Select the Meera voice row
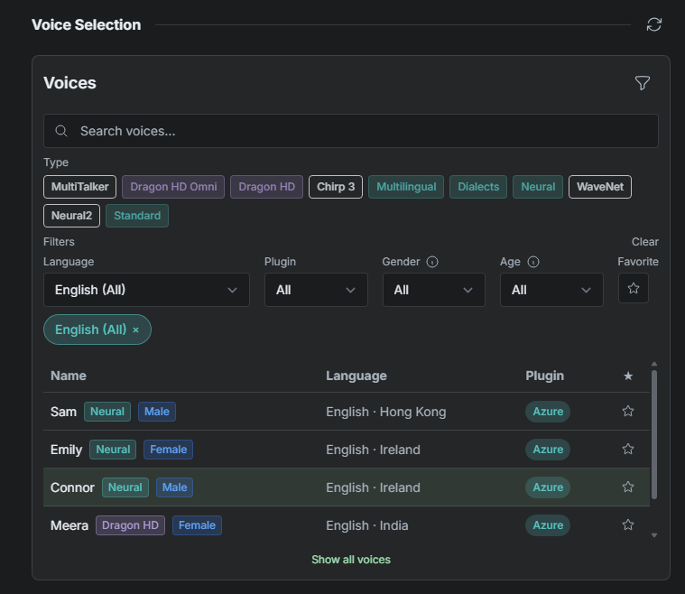The image size is (685, 594). pyautogui.click(x=347, y=525)
